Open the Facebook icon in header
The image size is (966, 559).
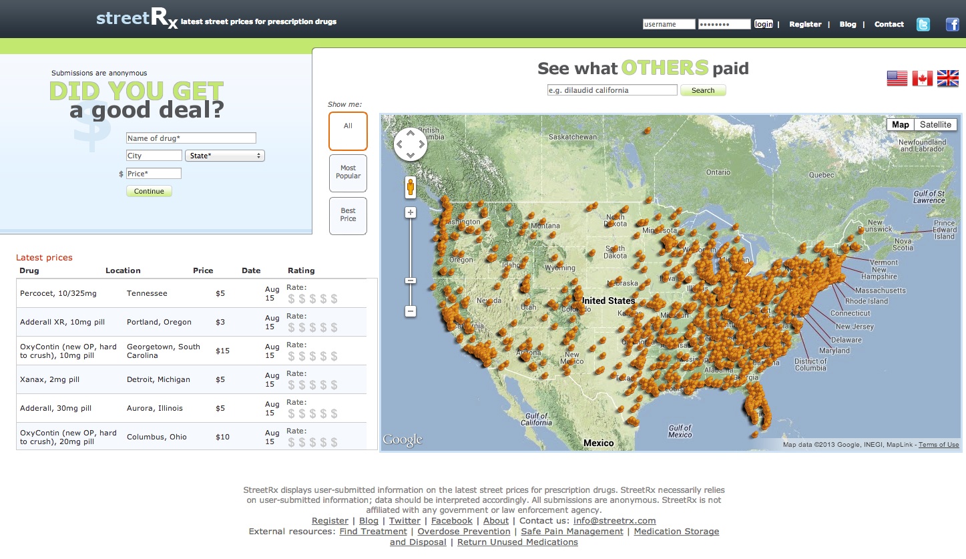point(952,25)
